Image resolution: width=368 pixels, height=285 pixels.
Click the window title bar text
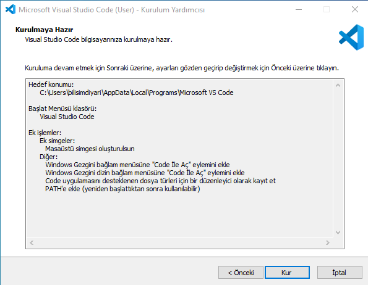point(111,10)
